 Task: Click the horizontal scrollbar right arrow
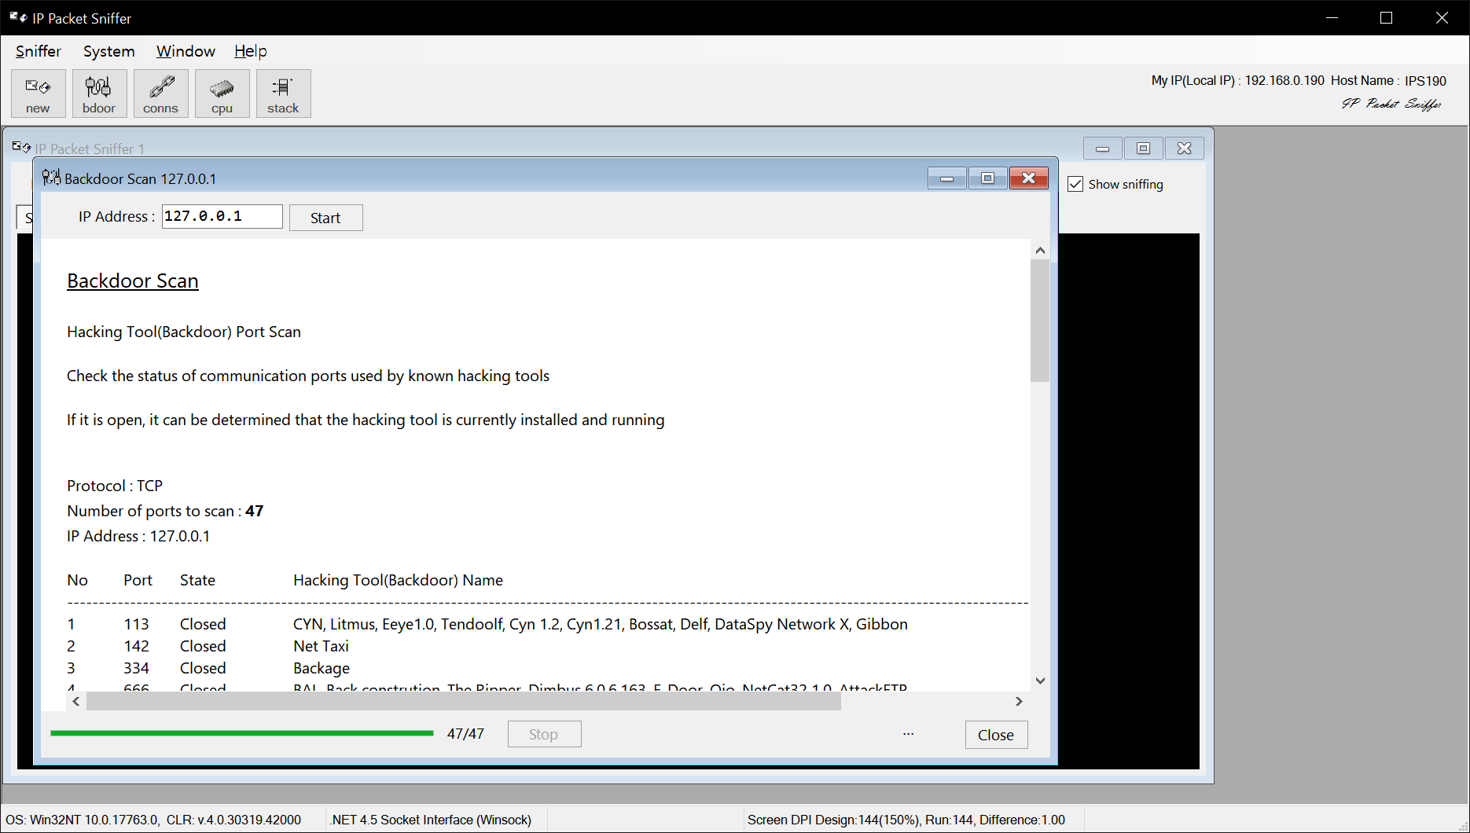point(1019,701)
